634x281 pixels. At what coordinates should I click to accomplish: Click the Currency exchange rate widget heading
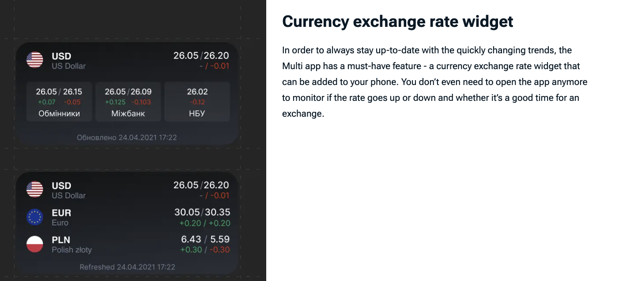tap(397, 21)
